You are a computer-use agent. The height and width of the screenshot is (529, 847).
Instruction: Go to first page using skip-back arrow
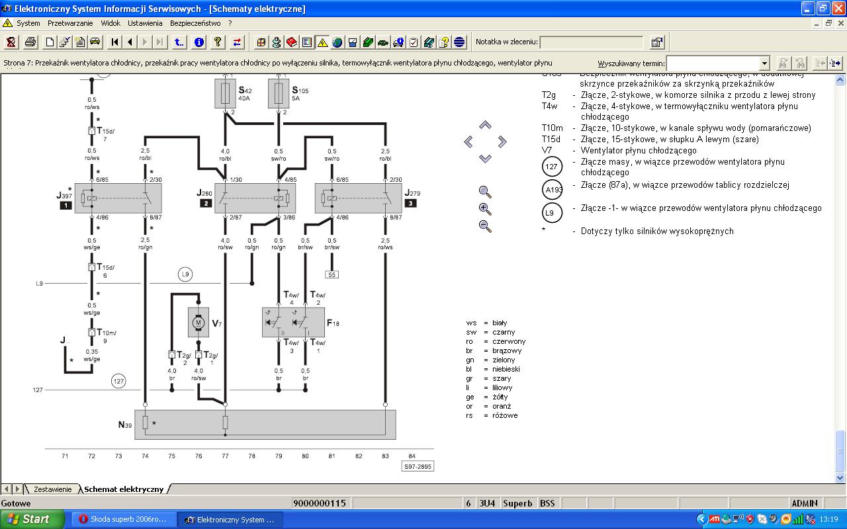(115, 42)
